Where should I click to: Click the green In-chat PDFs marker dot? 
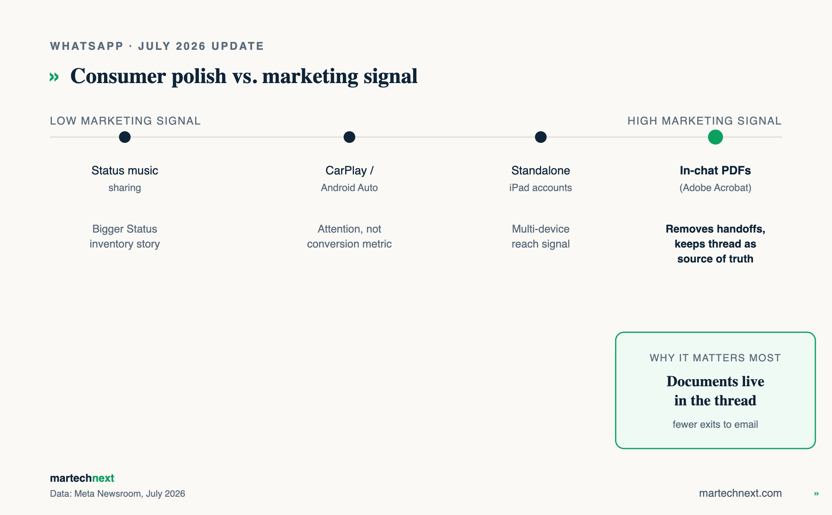click(x=716, y=137)
